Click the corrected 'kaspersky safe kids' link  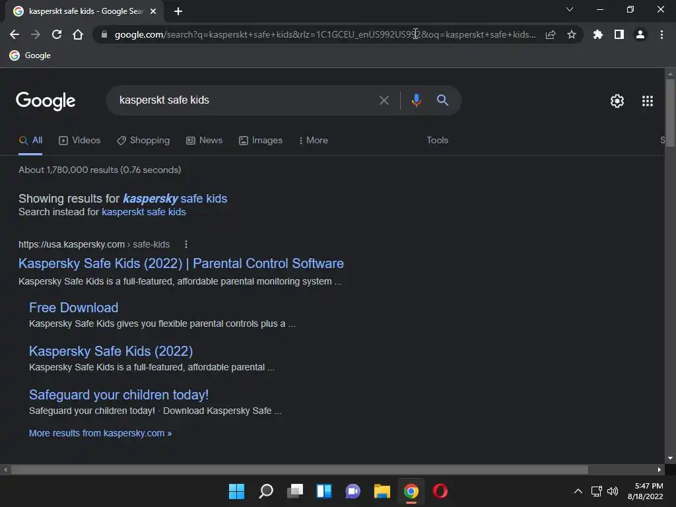tap(175, 198)
